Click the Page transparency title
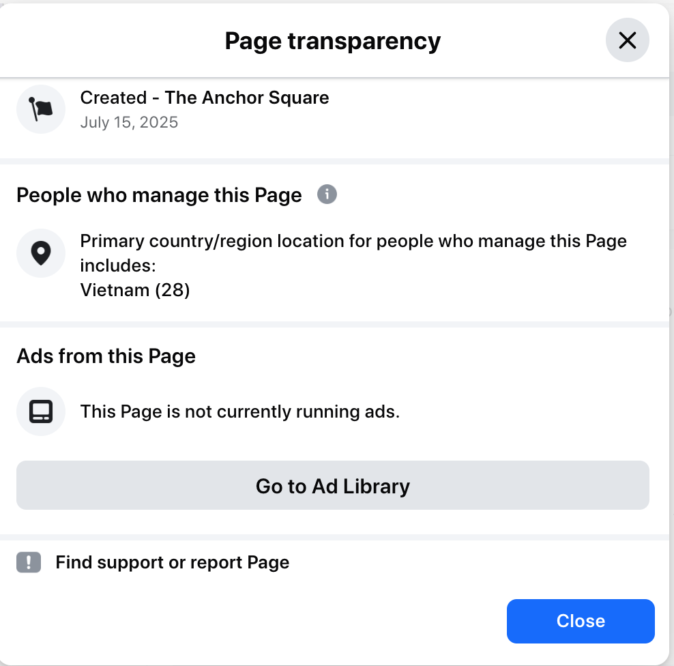Image resolution: width=674 pixels, height=666 pixels. tap(333, 41)
